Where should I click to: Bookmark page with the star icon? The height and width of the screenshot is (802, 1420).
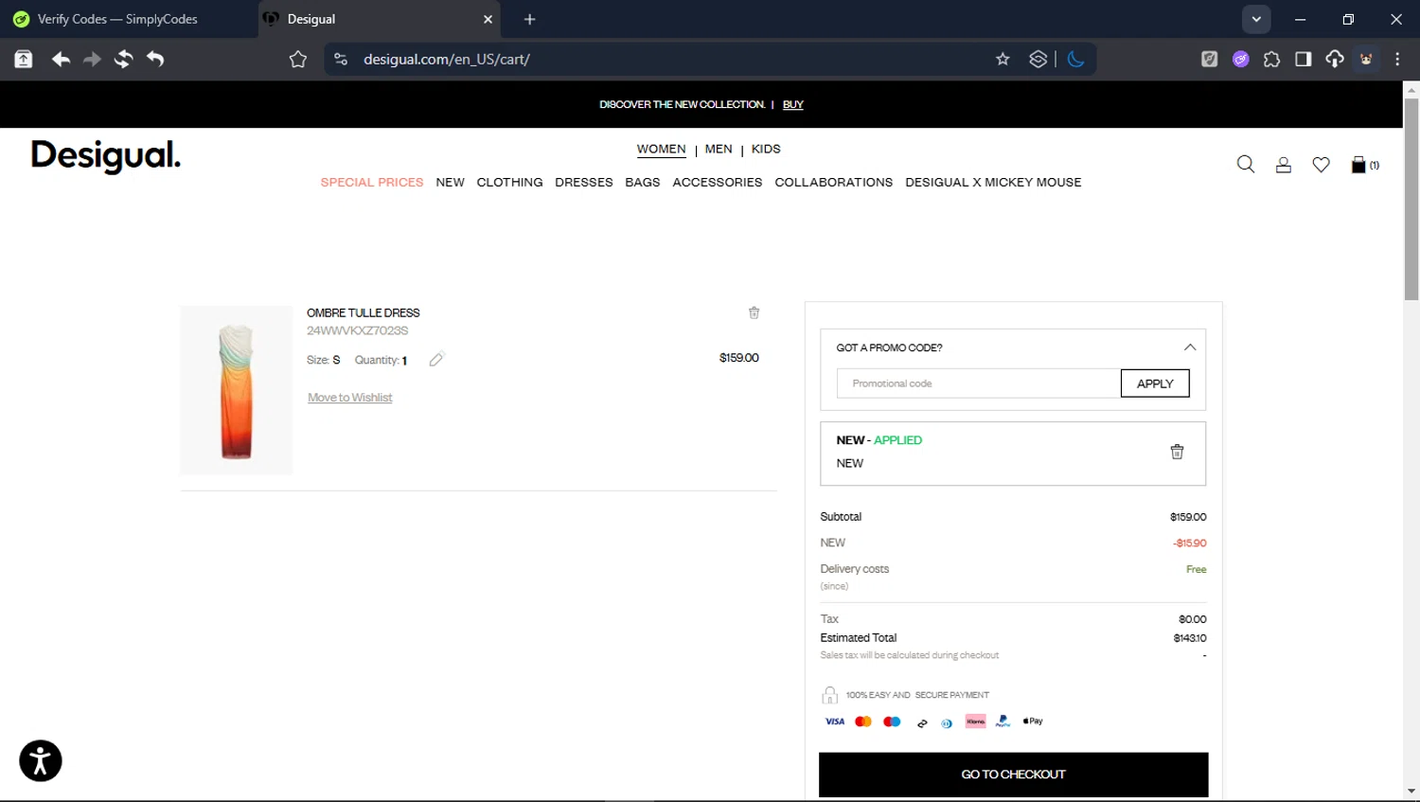point(1003,59)
